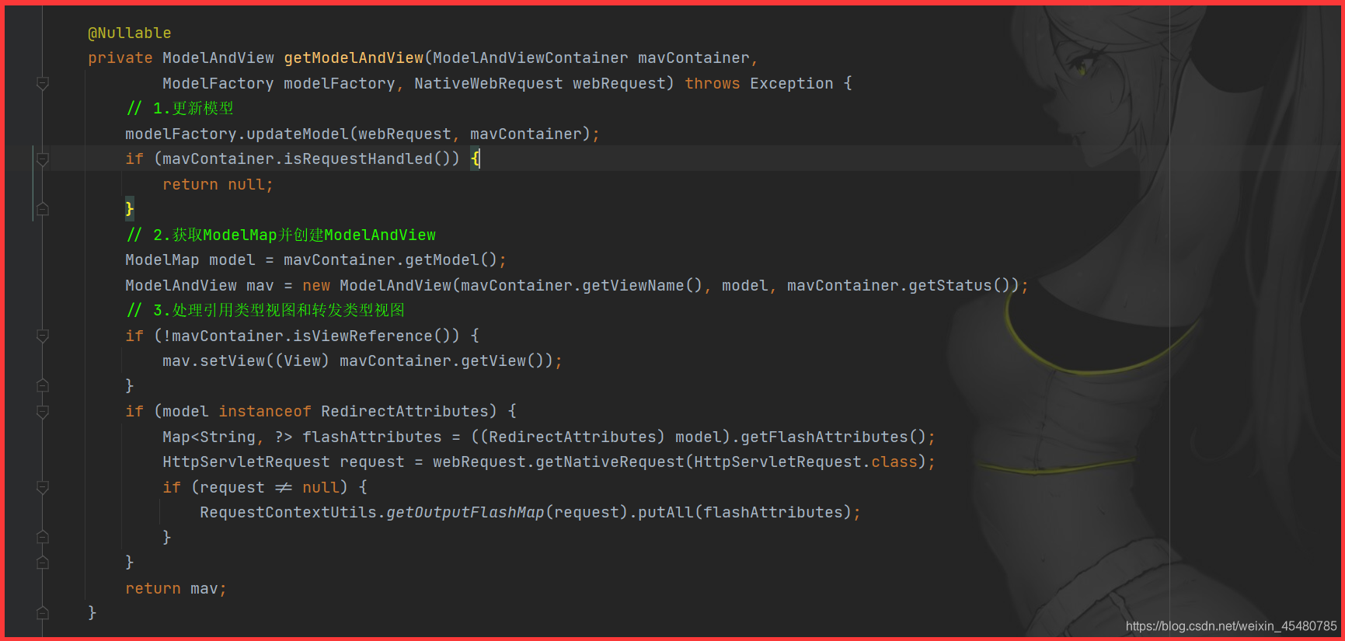
Task: Click the flashAttributes variable declaration
Action: tap(372, 437)
